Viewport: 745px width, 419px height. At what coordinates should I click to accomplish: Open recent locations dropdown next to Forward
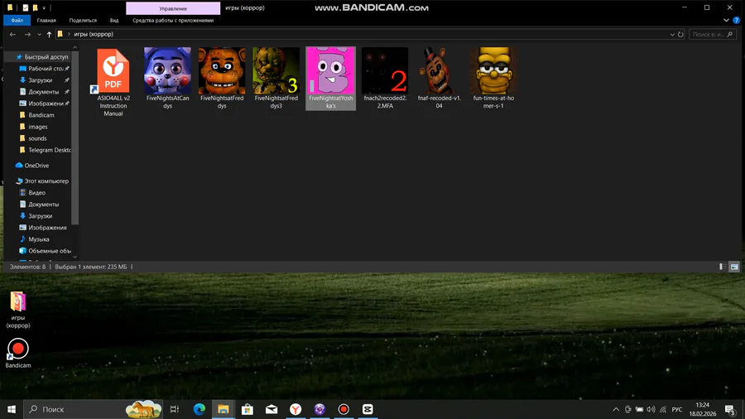39,34
